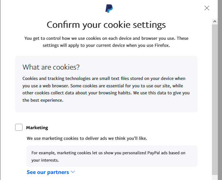Enable the Marketing cookies checkbox
The height and width of the screenshot is (180, 222).
coord(19,127)
